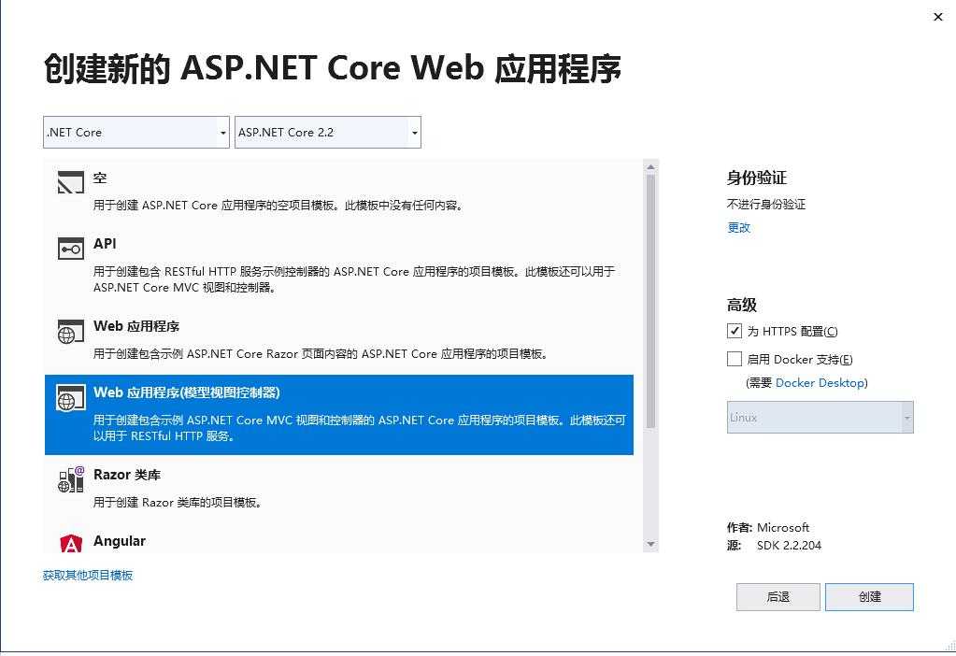Click the SDK 2.2.204 source text

point(789,545)
